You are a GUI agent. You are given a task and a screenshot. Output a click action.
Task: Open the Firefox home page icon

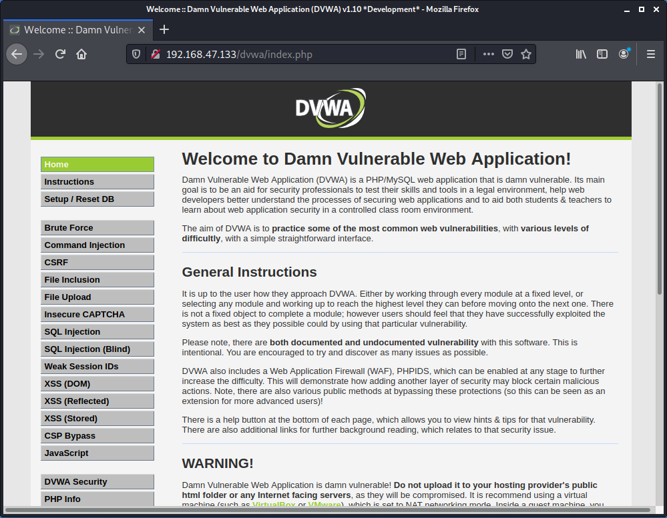pos(81,55)
